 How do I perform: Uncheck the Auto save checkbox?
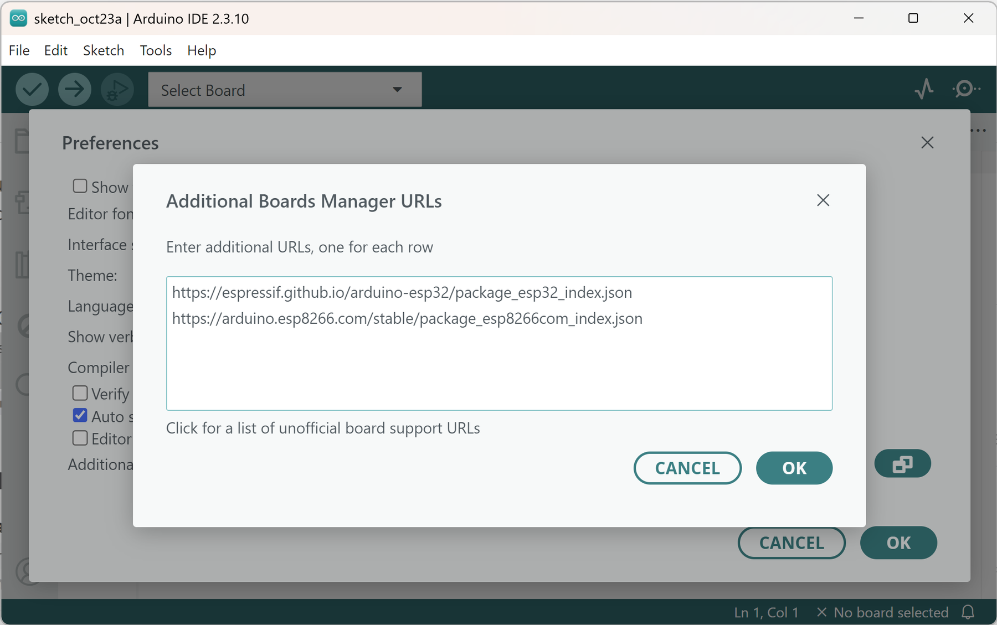tap(80, 415)
